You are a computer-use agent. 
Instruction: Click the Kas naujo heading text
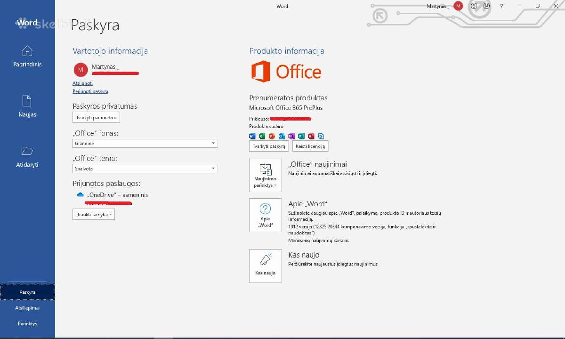coord(304,255)
